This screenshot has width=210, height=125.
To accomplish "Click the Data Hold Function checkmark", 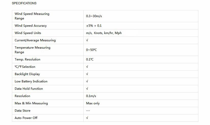I will [87, 88].
